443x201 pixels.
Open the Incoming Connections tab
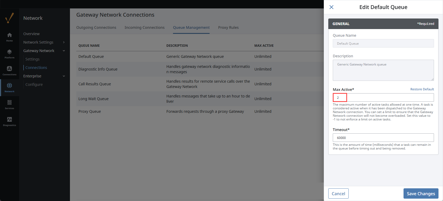click(x=144, y=27)
